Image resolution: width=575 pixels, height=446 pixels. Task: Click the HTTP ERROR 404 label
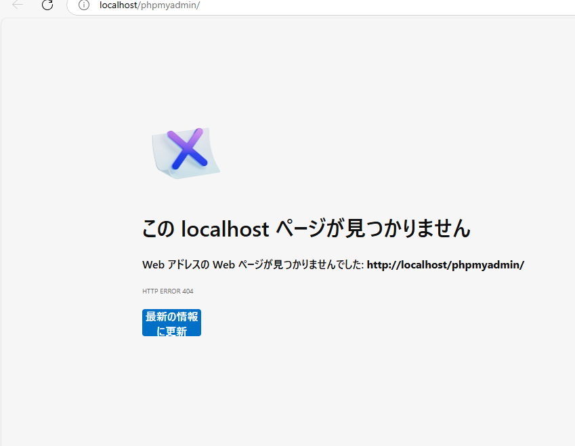(167, 291)
